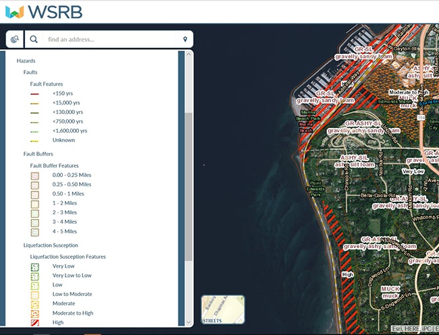Image resolution: width=439 pixels, height=335 pixels.
Task: Click the 0.25 - 0.50 Miles buffer swatch
Action: [x=35, y=185]
